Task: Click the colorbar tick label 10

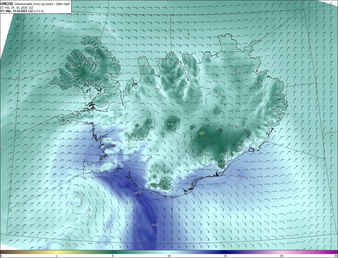Action: coord(169,256)
